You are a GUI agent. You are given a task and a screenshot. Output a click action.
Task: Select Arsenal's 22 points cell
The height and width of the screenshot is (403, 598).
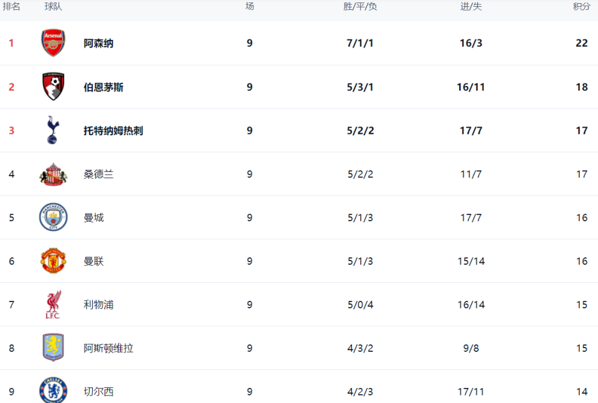[x=581, y=44]
